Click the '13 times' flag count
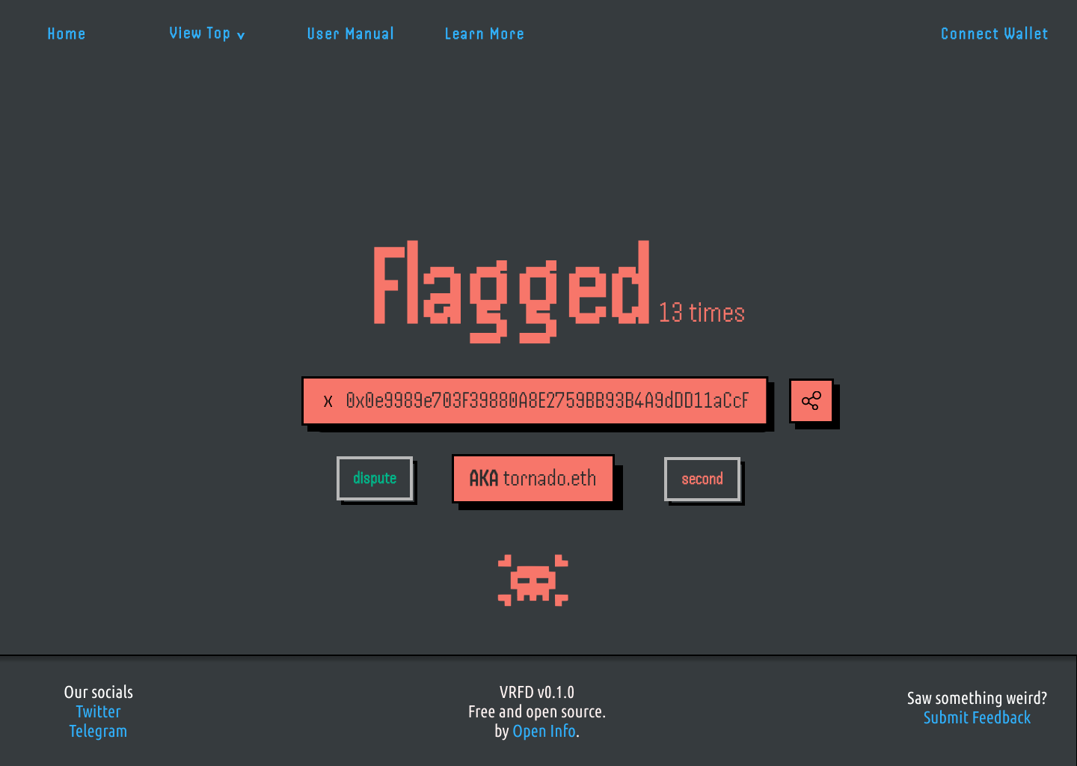 [702, 313]
